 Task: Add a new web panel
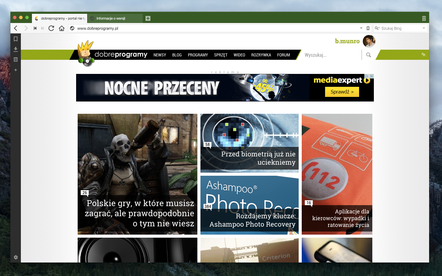(16, 70)
